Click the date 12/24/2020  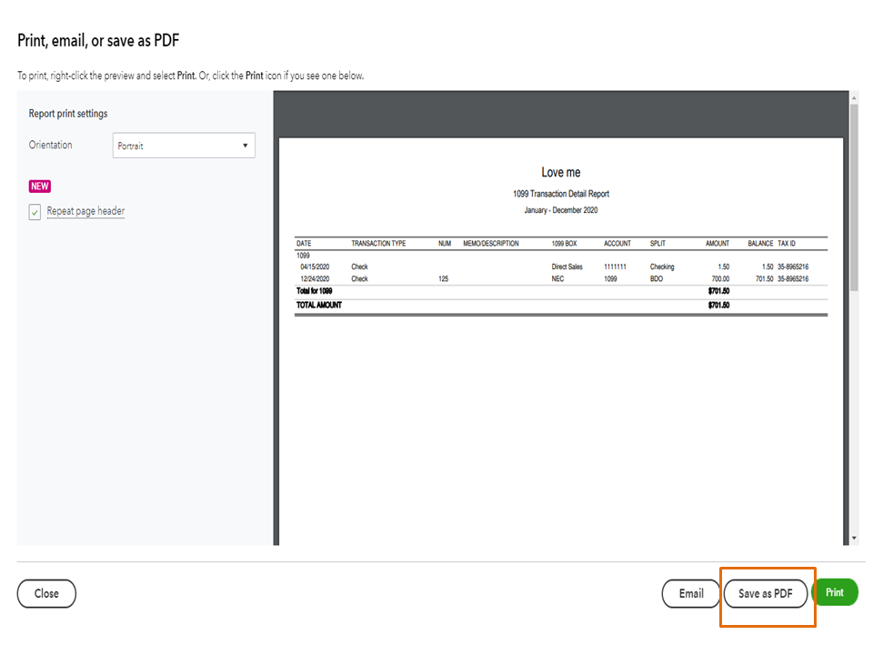(315, 278)
